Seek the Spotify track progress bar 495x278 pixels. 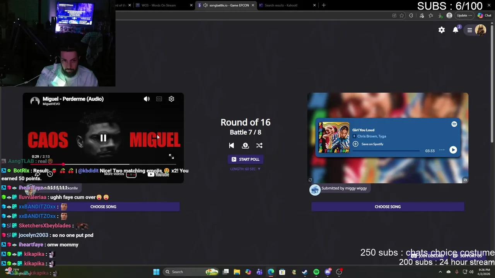386,151
